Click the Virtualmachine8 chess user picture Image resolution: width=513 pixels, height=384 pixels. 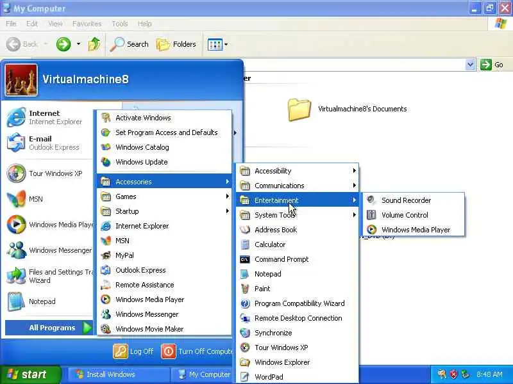pyautogui.click(x=21, y=79)
